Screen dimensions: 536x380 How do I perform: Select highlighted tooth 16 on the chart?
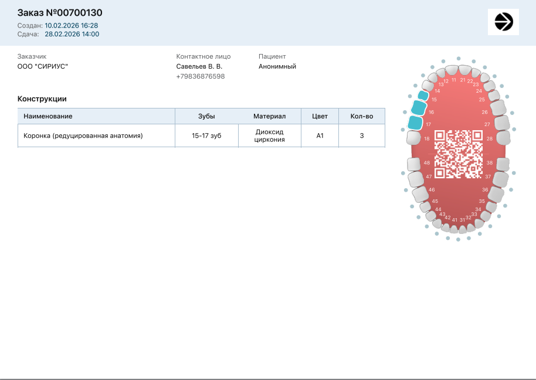pos(418,107)
